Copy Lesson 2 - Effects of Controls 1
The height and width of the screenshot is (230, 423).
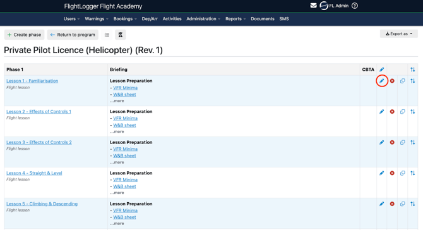tap(403, 111)
